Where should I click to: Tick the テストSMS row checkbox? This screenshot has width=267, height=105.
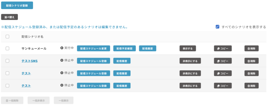[x=7, y=61]
